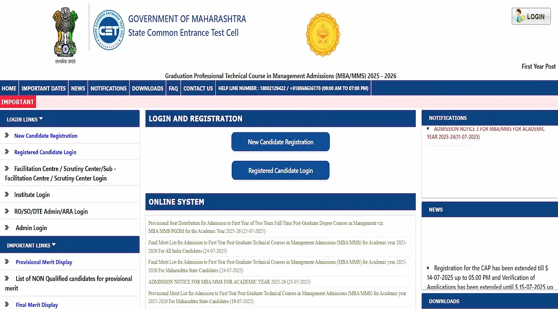Click the blue Registered Candidate Login button

point(280,170)
